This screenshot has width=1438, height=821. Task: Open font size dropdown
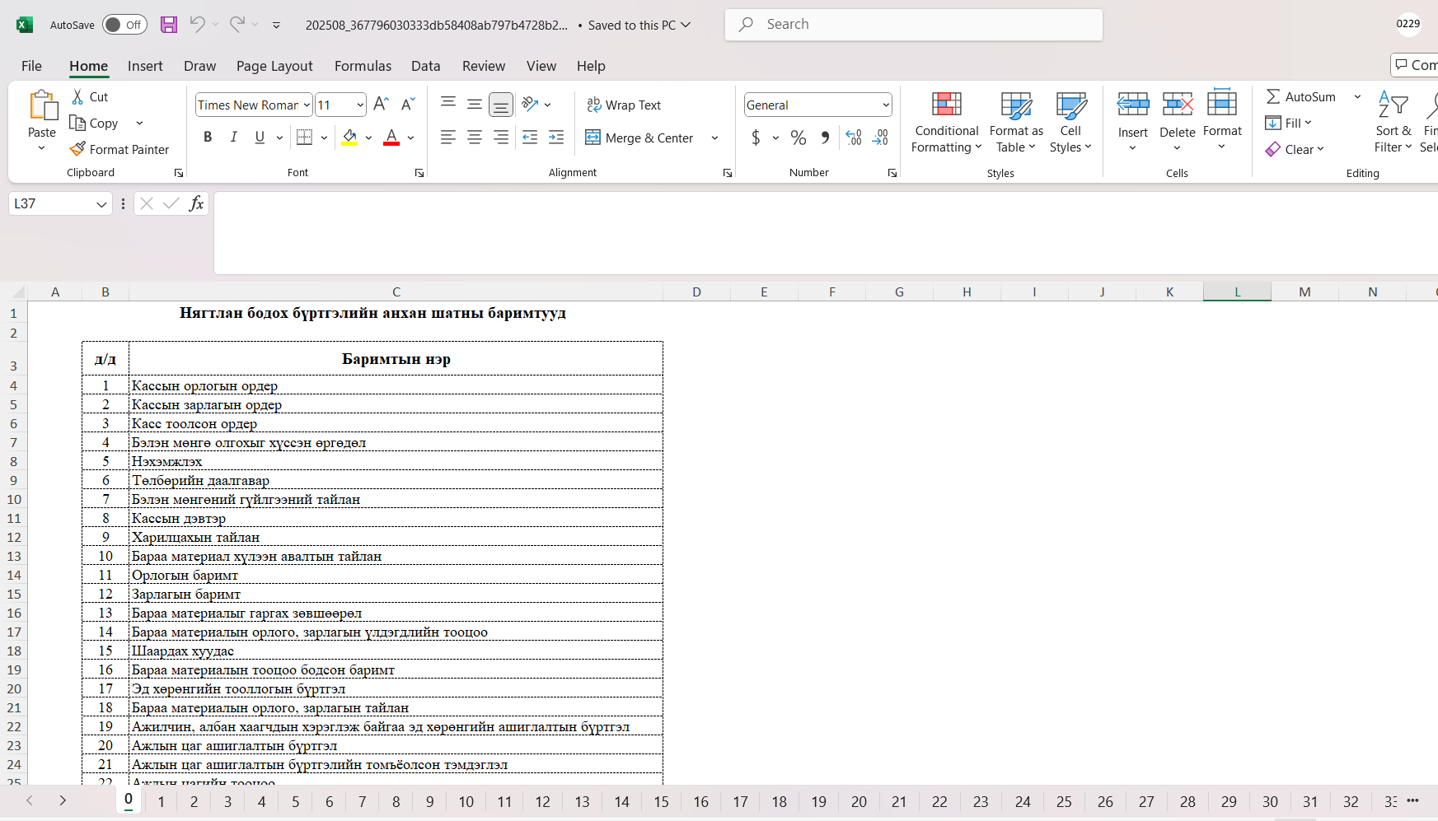[360, 105]
